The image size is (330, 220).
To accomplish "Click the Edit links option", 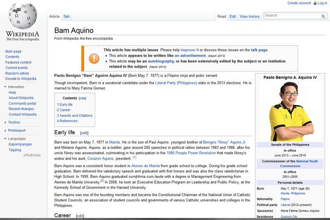I will (34, 155).
